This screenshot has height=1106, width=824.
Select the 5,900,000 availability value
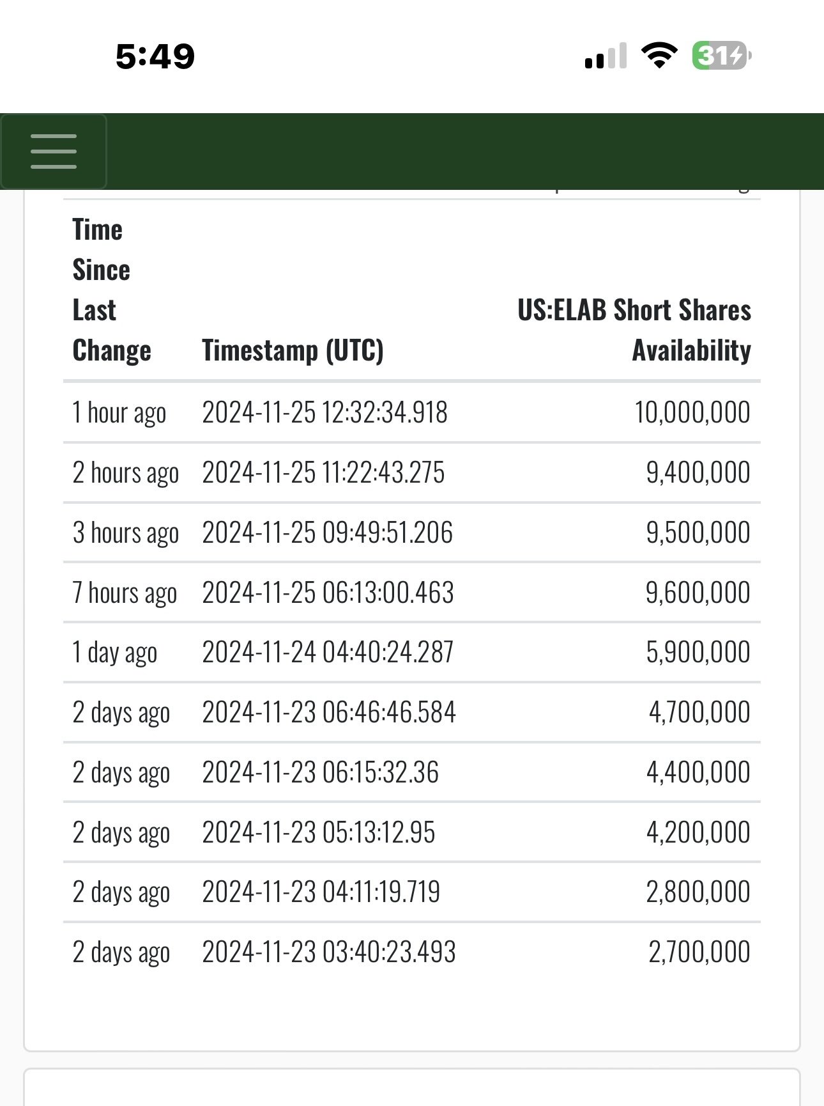698,652
